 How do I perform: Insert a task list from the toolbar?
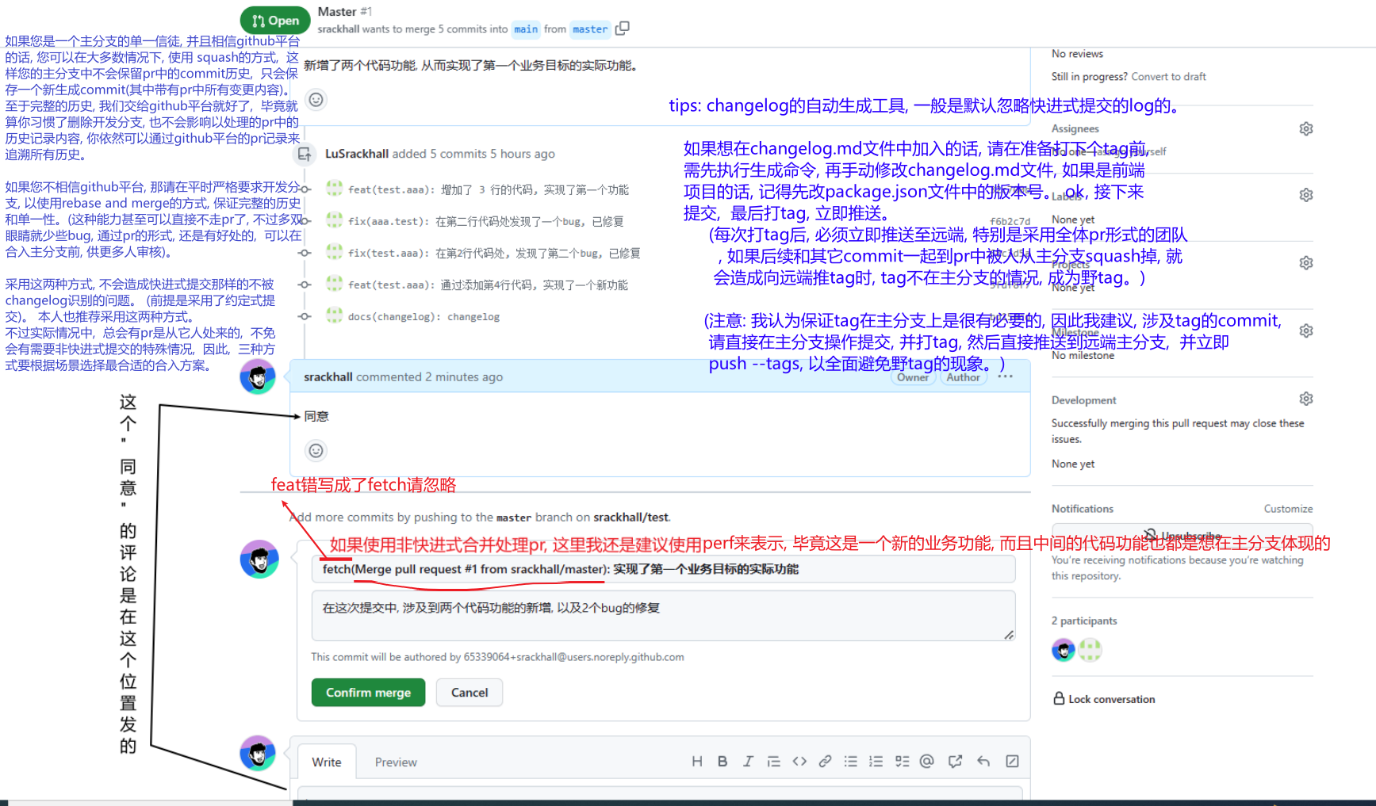(902, 762)
